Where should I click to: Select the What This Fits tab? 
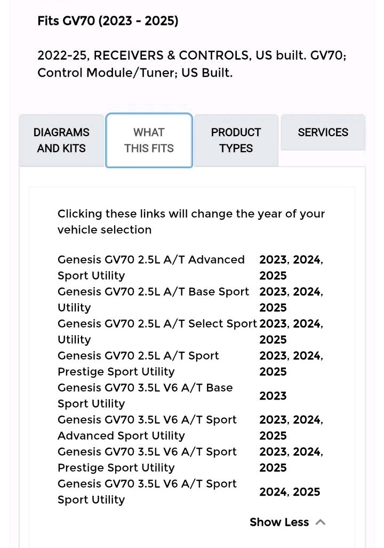tap(149, 140)
